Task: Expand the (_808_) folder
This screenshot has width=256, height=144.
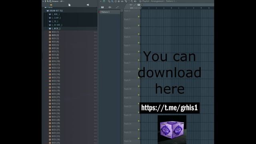Action: tap(56, 14)
